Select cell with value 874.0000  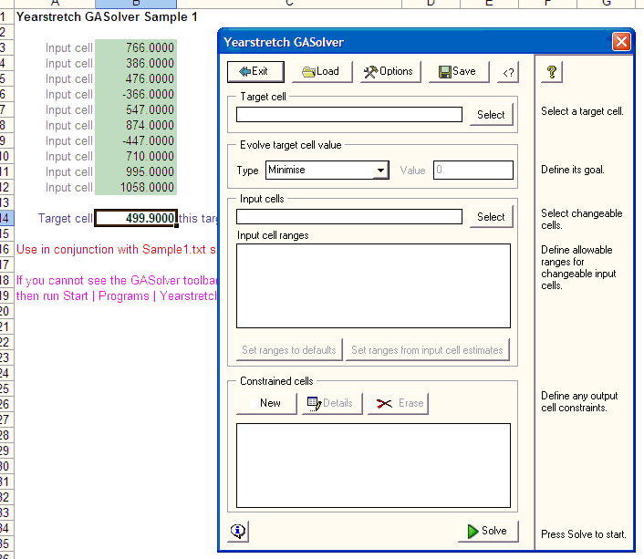(x=136, y=125)
